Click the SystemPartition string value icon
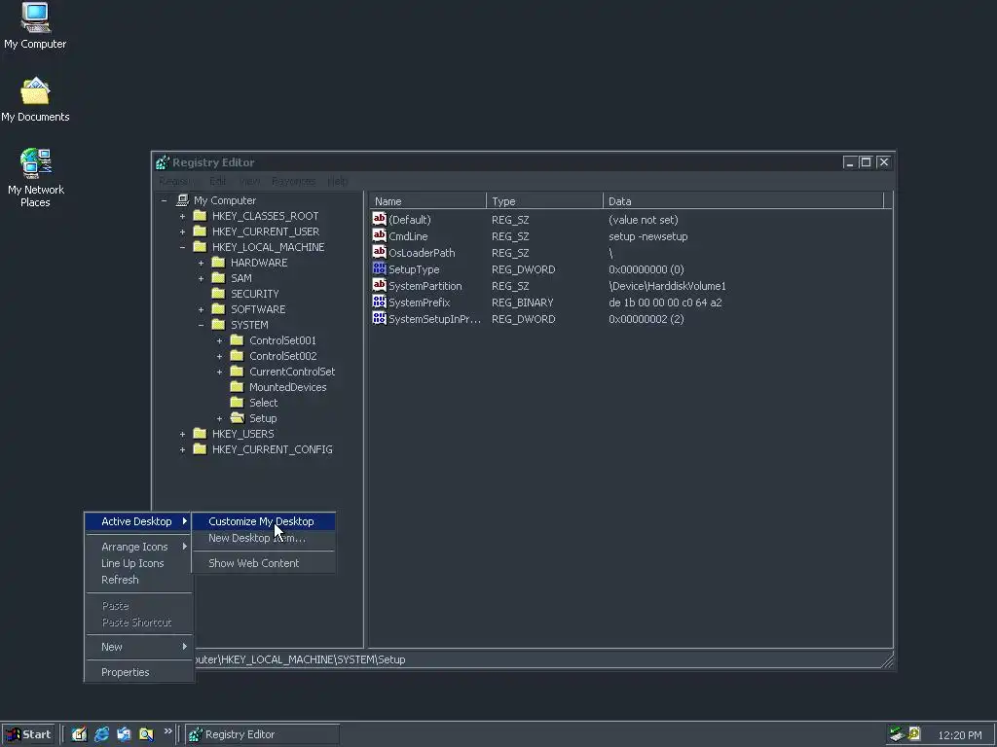 [379, 285]
